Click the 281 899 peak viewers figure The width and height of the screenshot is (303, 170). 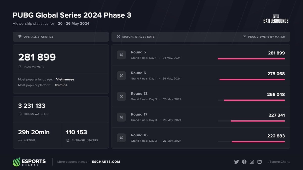tap(37, 57)
